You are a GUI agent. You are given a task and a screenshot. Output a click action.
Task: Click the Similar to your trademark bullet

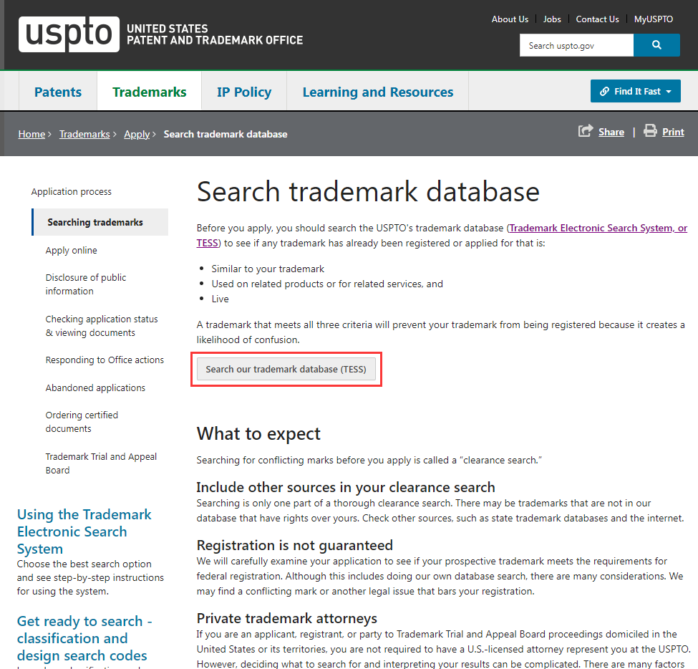point(268,269)
